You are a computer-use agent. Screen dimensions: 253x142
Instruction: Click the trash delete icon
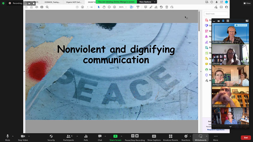click(x=167, y=7)
